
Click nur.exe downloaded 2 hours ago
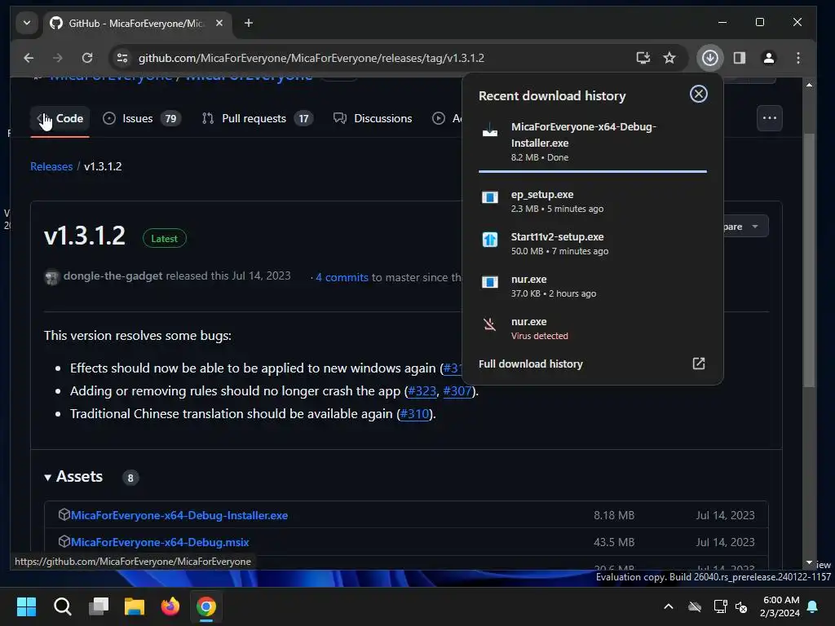click(593, 286)
